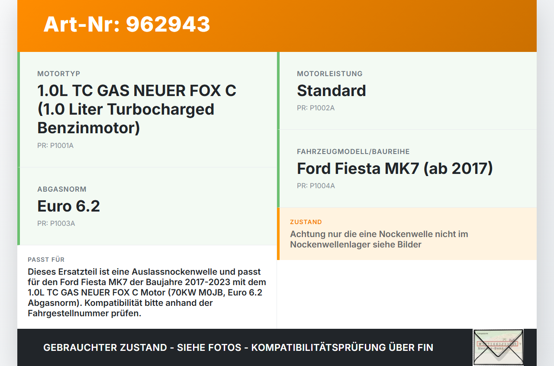Click the Art-Nr: 962943 heading

[x=127, y=24]
